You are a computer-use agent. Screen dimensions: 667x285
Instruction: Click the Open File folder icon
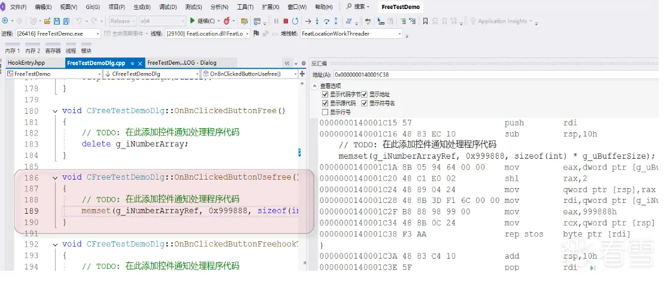pos(47,21)
